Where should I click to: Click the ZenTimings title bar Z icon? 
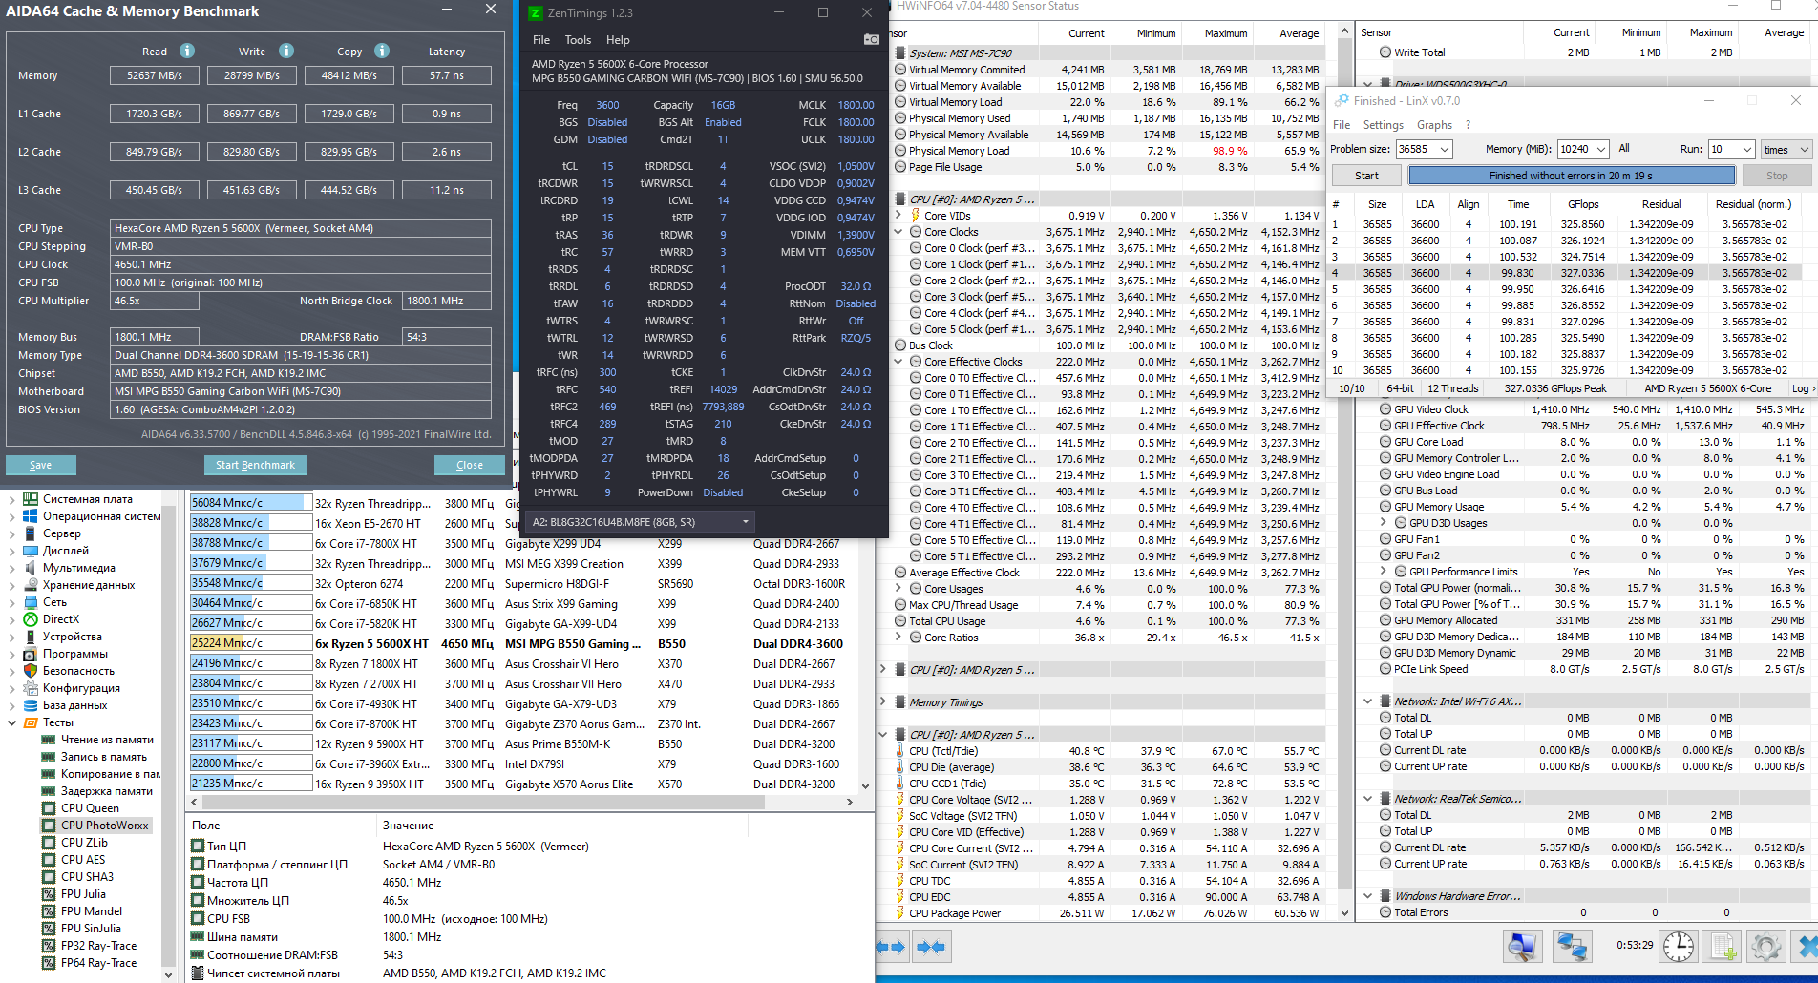(536, 13)
